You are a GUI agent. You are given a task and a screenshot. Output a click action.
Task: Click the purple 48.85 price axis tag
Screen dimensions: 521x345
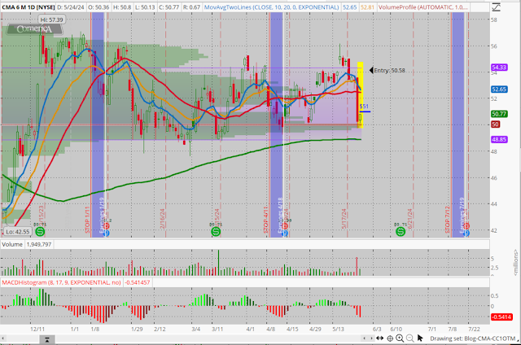click(499, 139)
